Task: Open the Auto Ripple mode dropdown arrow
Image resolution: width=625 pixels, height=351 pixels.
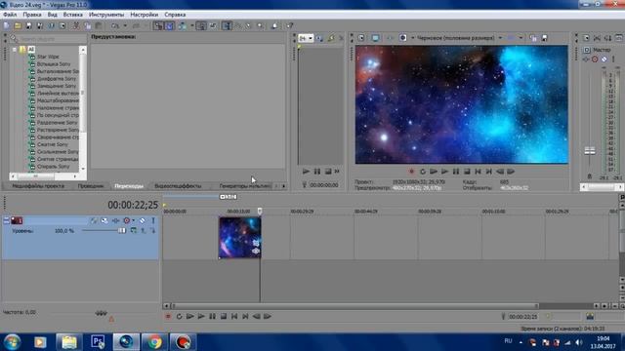Action: [x=191, y=26]
